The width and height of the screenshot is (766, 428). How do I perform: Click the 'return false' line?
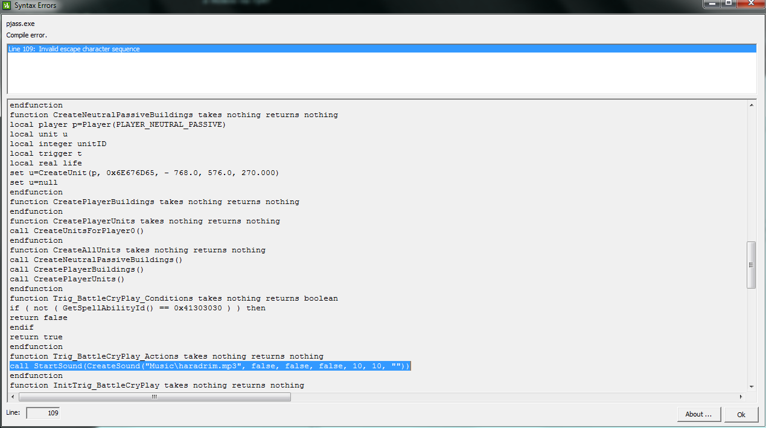[39, 318]
